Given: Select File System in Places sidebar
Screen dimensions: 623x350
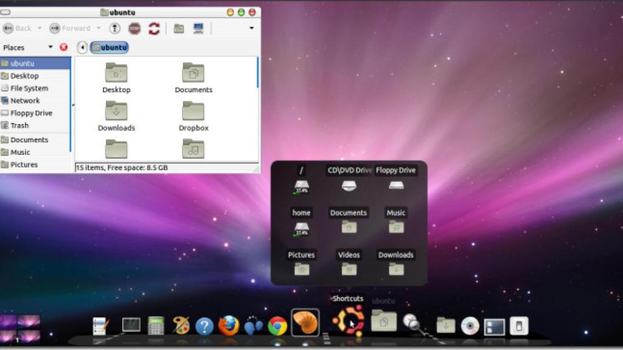Looking at the screenshot, I should 29,88.
